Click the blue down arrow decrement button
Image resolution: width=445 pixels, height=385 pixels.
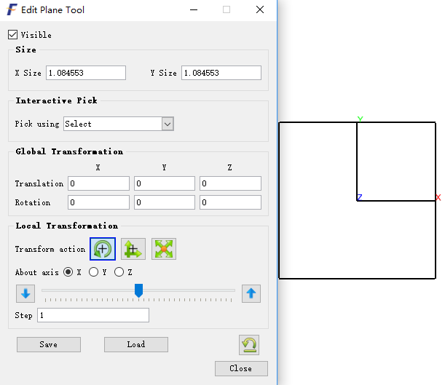click(x=25, y=294)
